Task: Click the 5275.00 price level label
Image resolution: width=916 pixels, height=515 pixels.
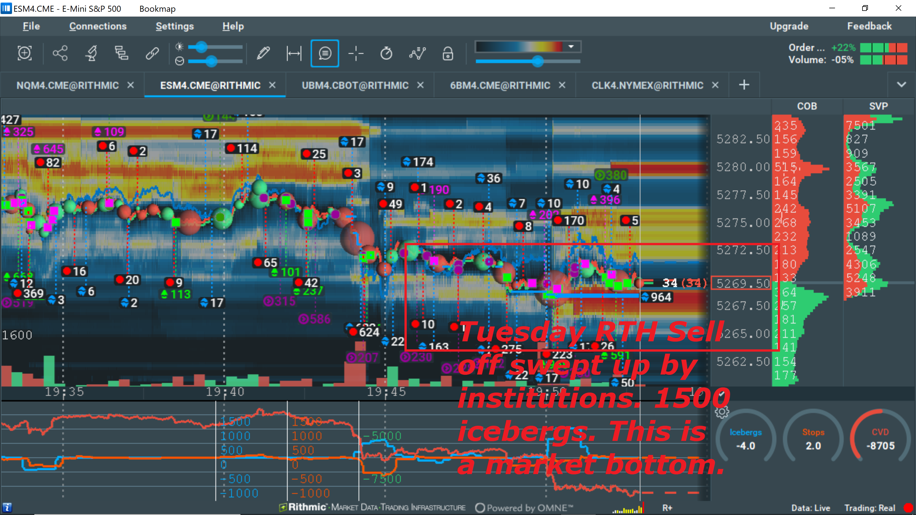Action: pos(743,223)
